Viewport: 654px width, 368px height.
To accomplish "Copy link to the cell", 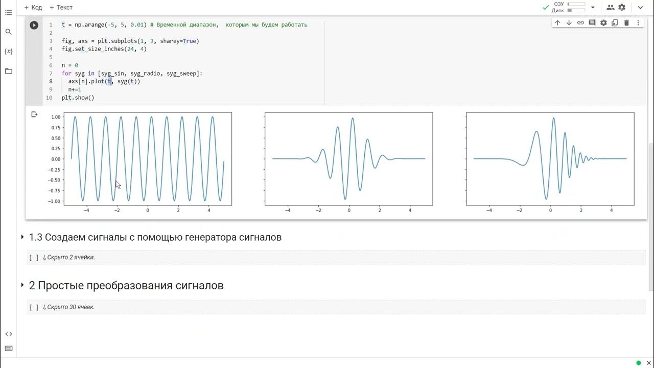I will point(580,22).
